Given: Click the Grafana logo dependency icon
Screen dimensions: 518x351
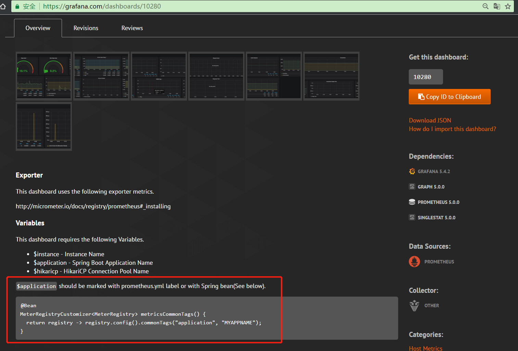Looking at the screenshot, I should click(412, 171).
